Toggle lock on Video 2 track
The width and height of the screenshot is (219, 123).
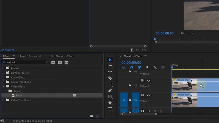pyautogui.click(x=130, y=85)
